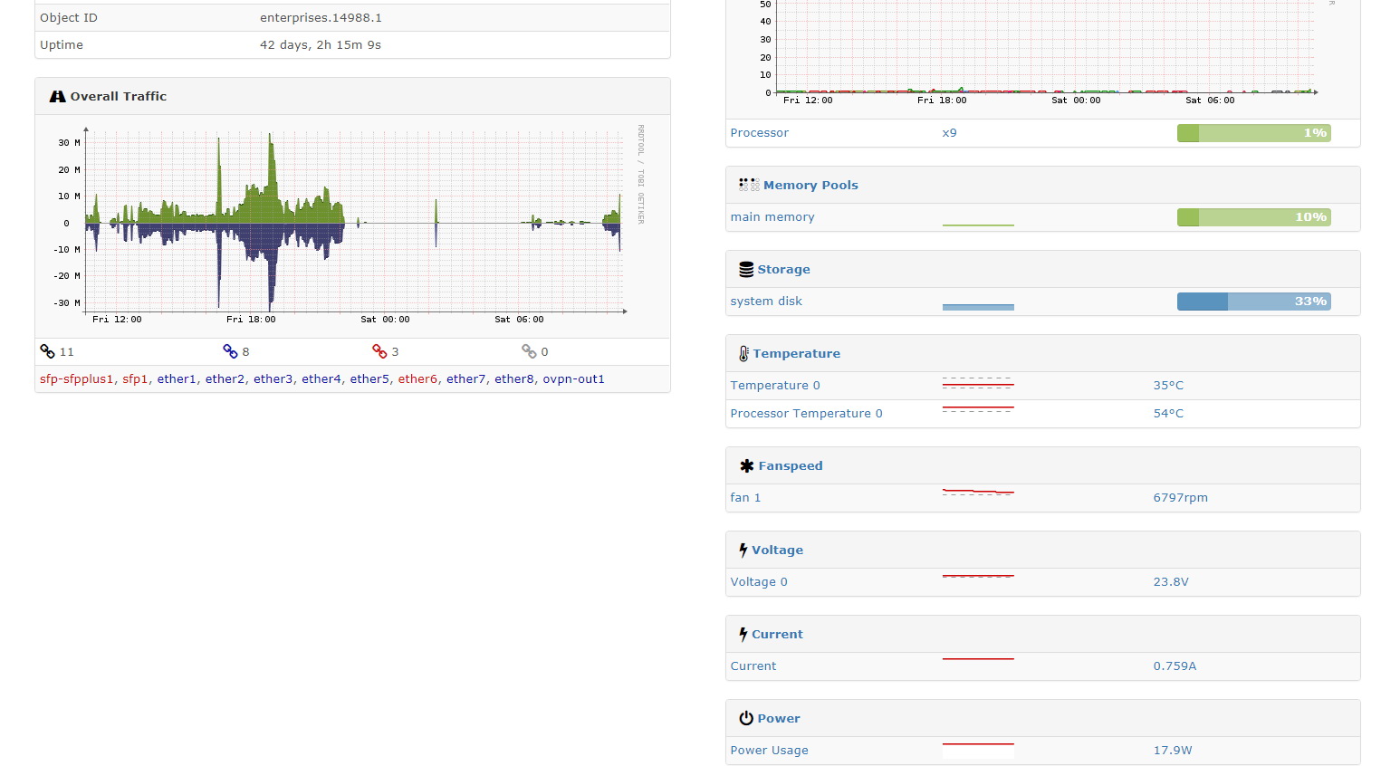Click the Voltage 0 mini graph

pyautogui.click(x=978, y=581)
